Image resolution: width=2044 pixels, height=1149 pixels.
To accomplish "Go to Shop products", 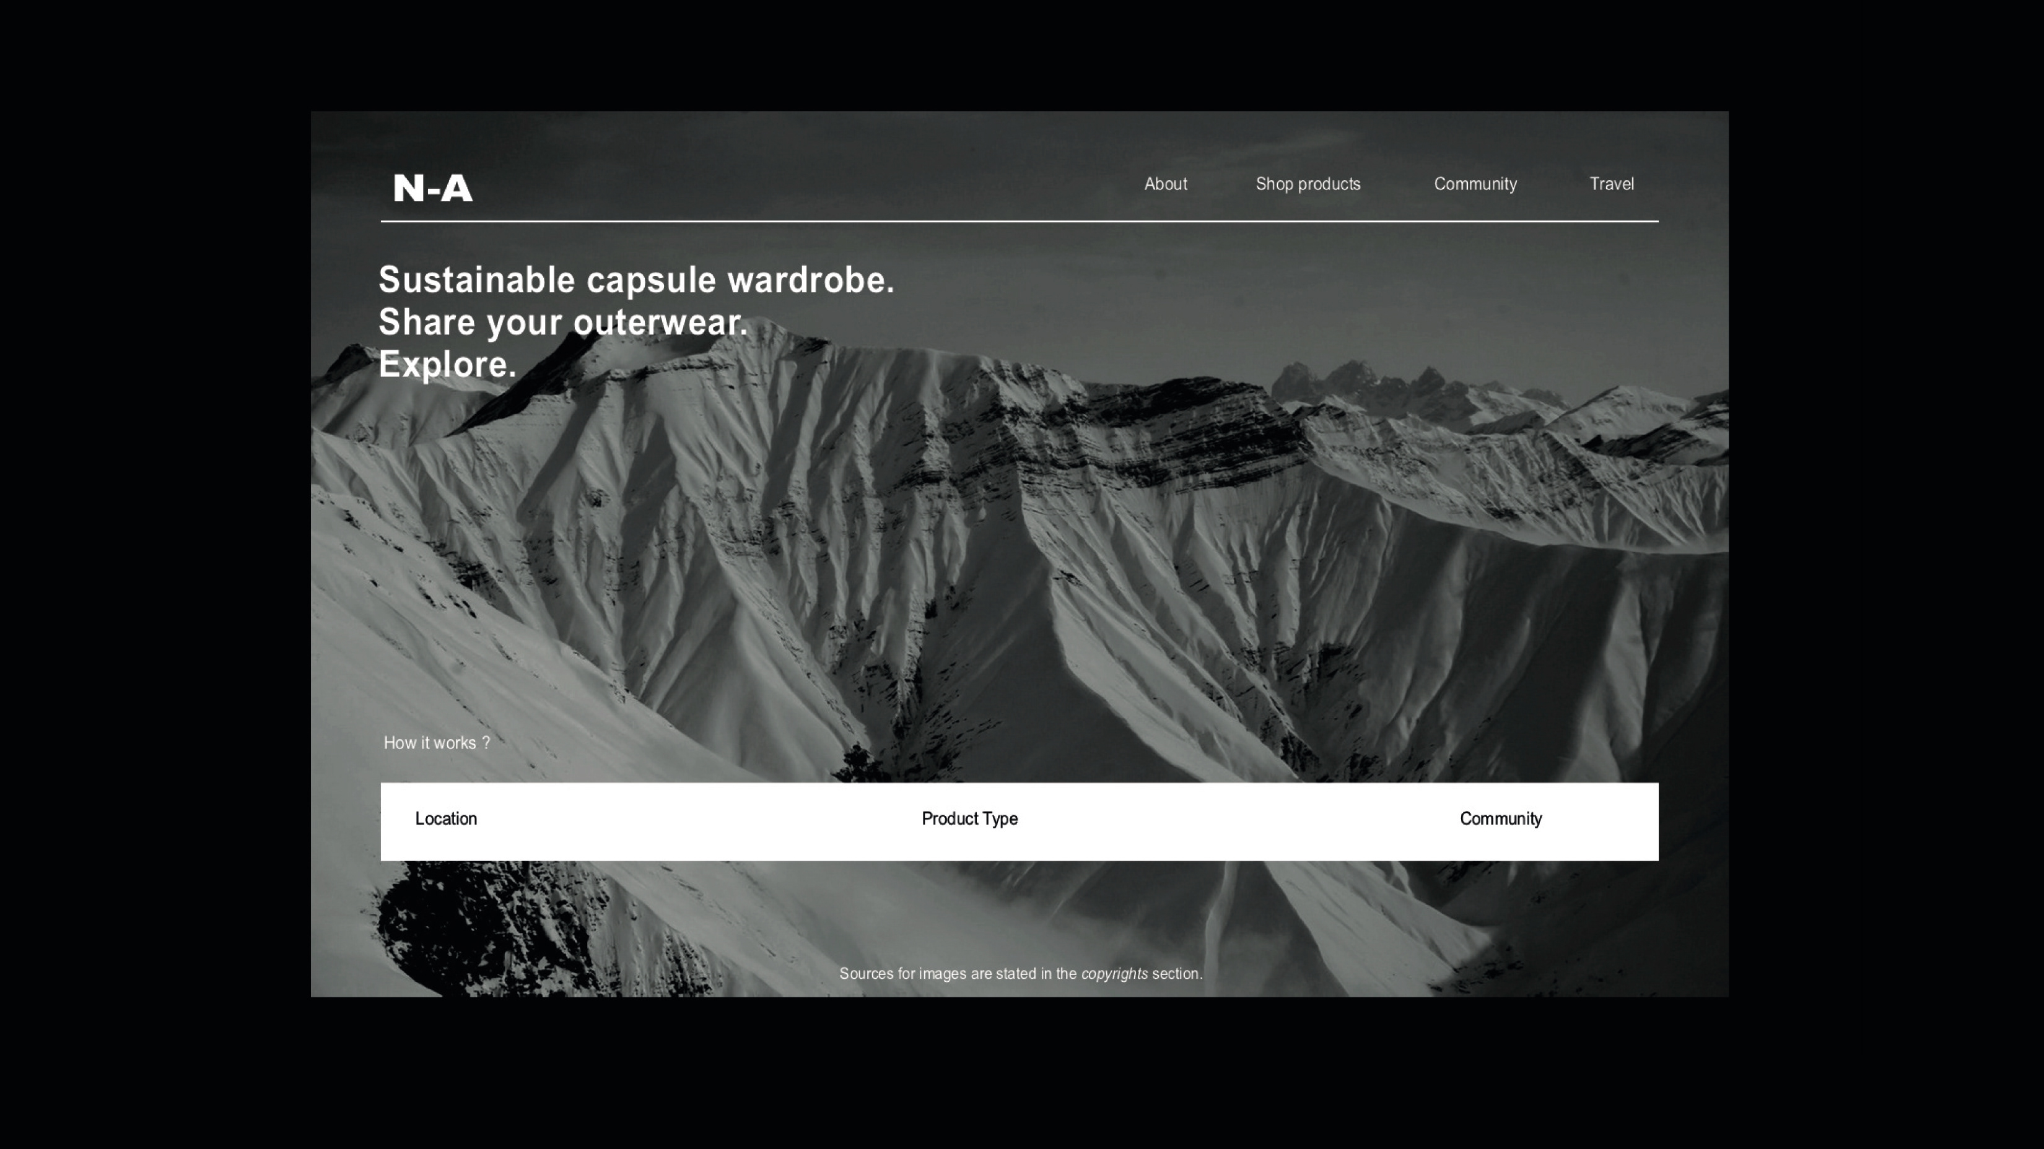I will [1308, 184].
